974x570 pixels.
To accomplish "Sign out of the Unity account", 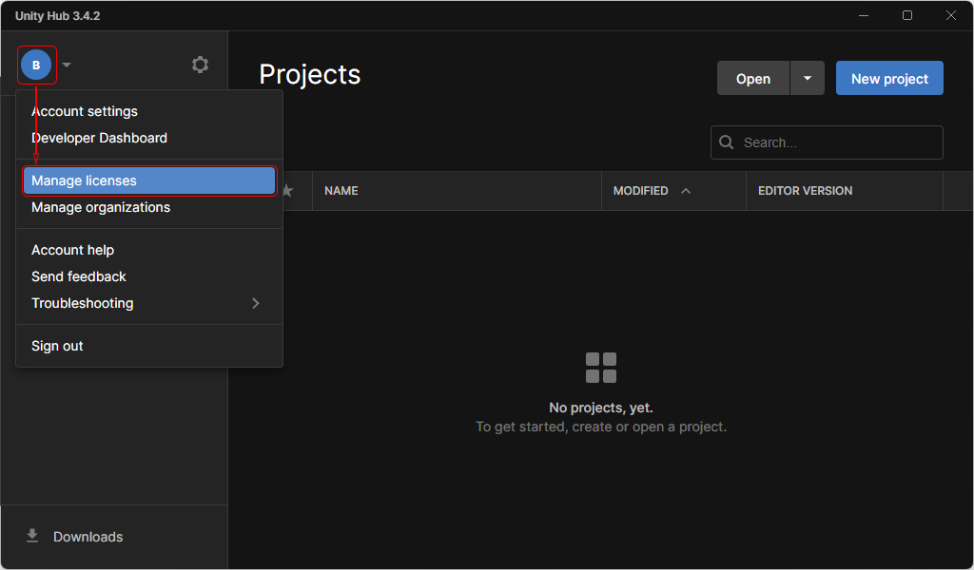I will click(149, 346).
